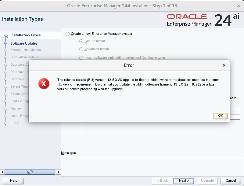Image resolution: width=244 pixels, height=186 pixels.
Task: Click the Help button
Action: point(13,181)
